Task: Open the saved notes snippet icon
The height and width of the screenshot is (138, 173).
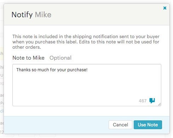Action: (152, 101)
